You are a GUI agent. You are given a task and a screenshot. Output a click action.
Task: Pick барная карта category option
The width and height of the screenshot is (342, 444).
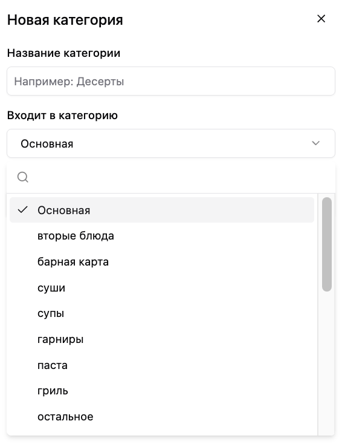(162, 262)
